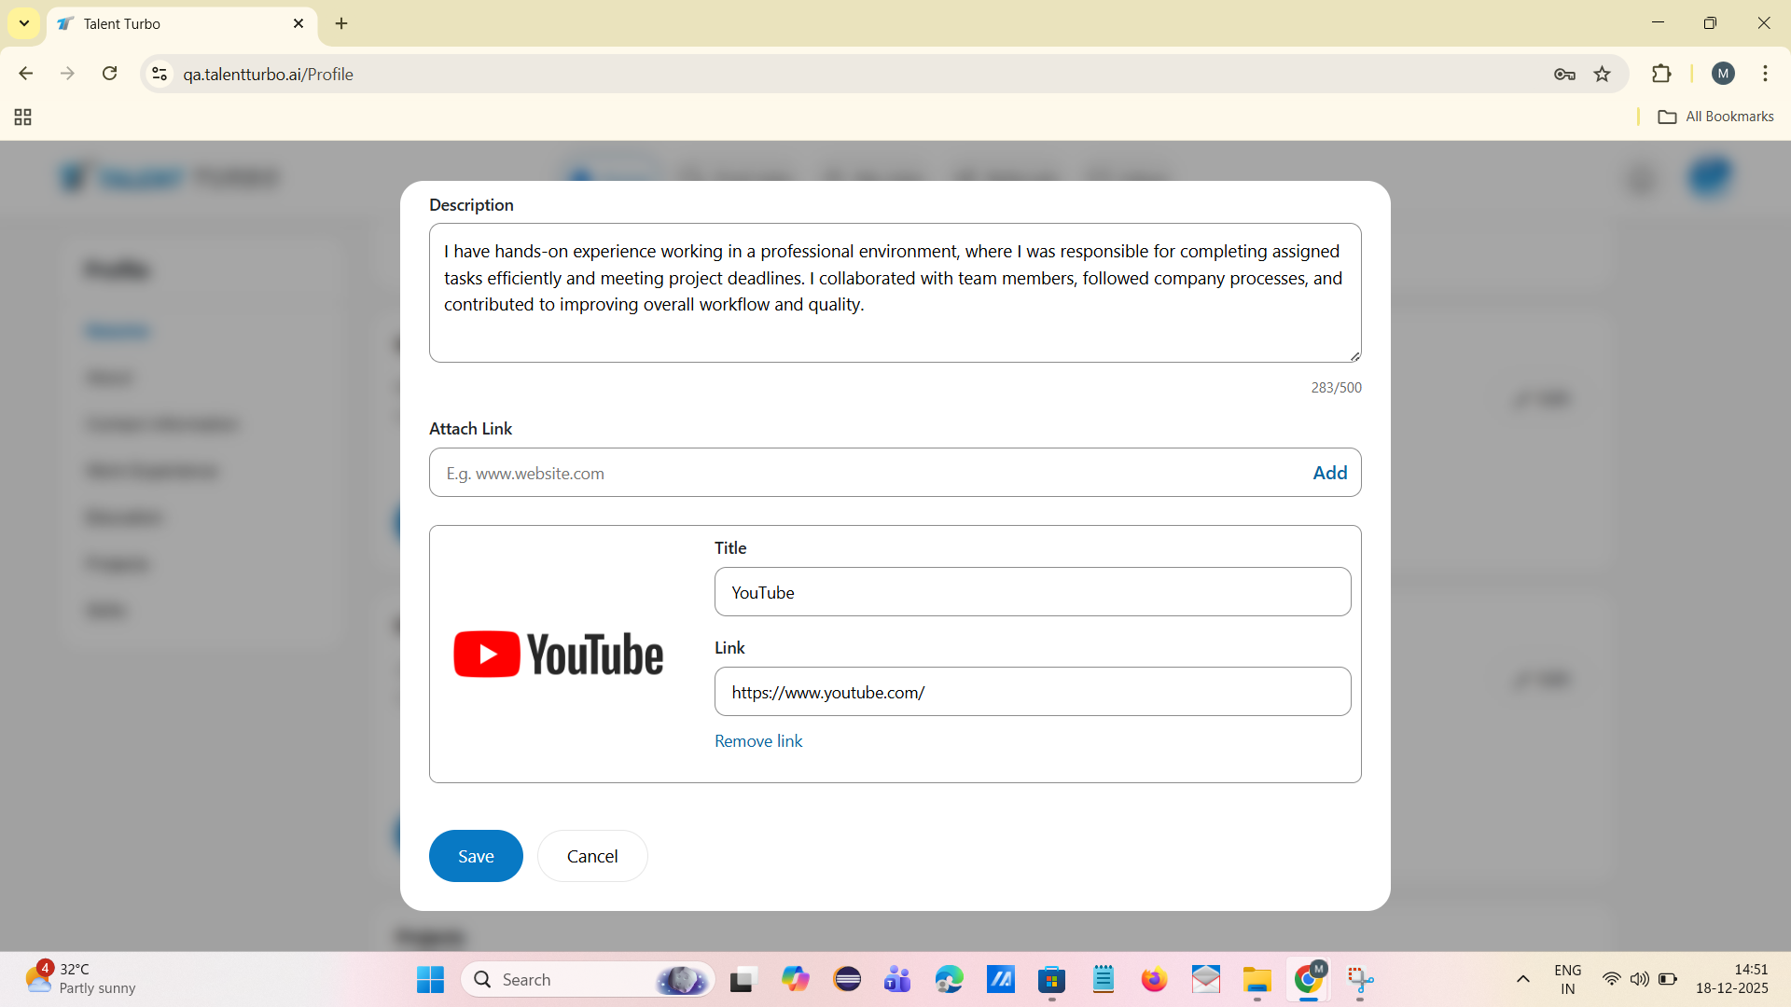Open the weather widget showing 32°C
This screenshot has width=1791, height=1007.
pyautogui.click(x=80, y=979)
